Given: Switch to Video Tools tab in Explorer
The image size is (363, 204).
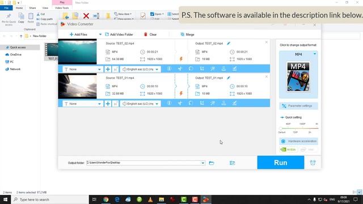Looking at the screenshot, I should point(62,8).
